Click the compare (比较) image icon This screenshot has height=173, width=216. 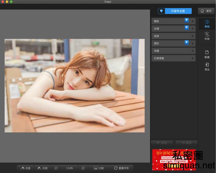pos(96,168)
